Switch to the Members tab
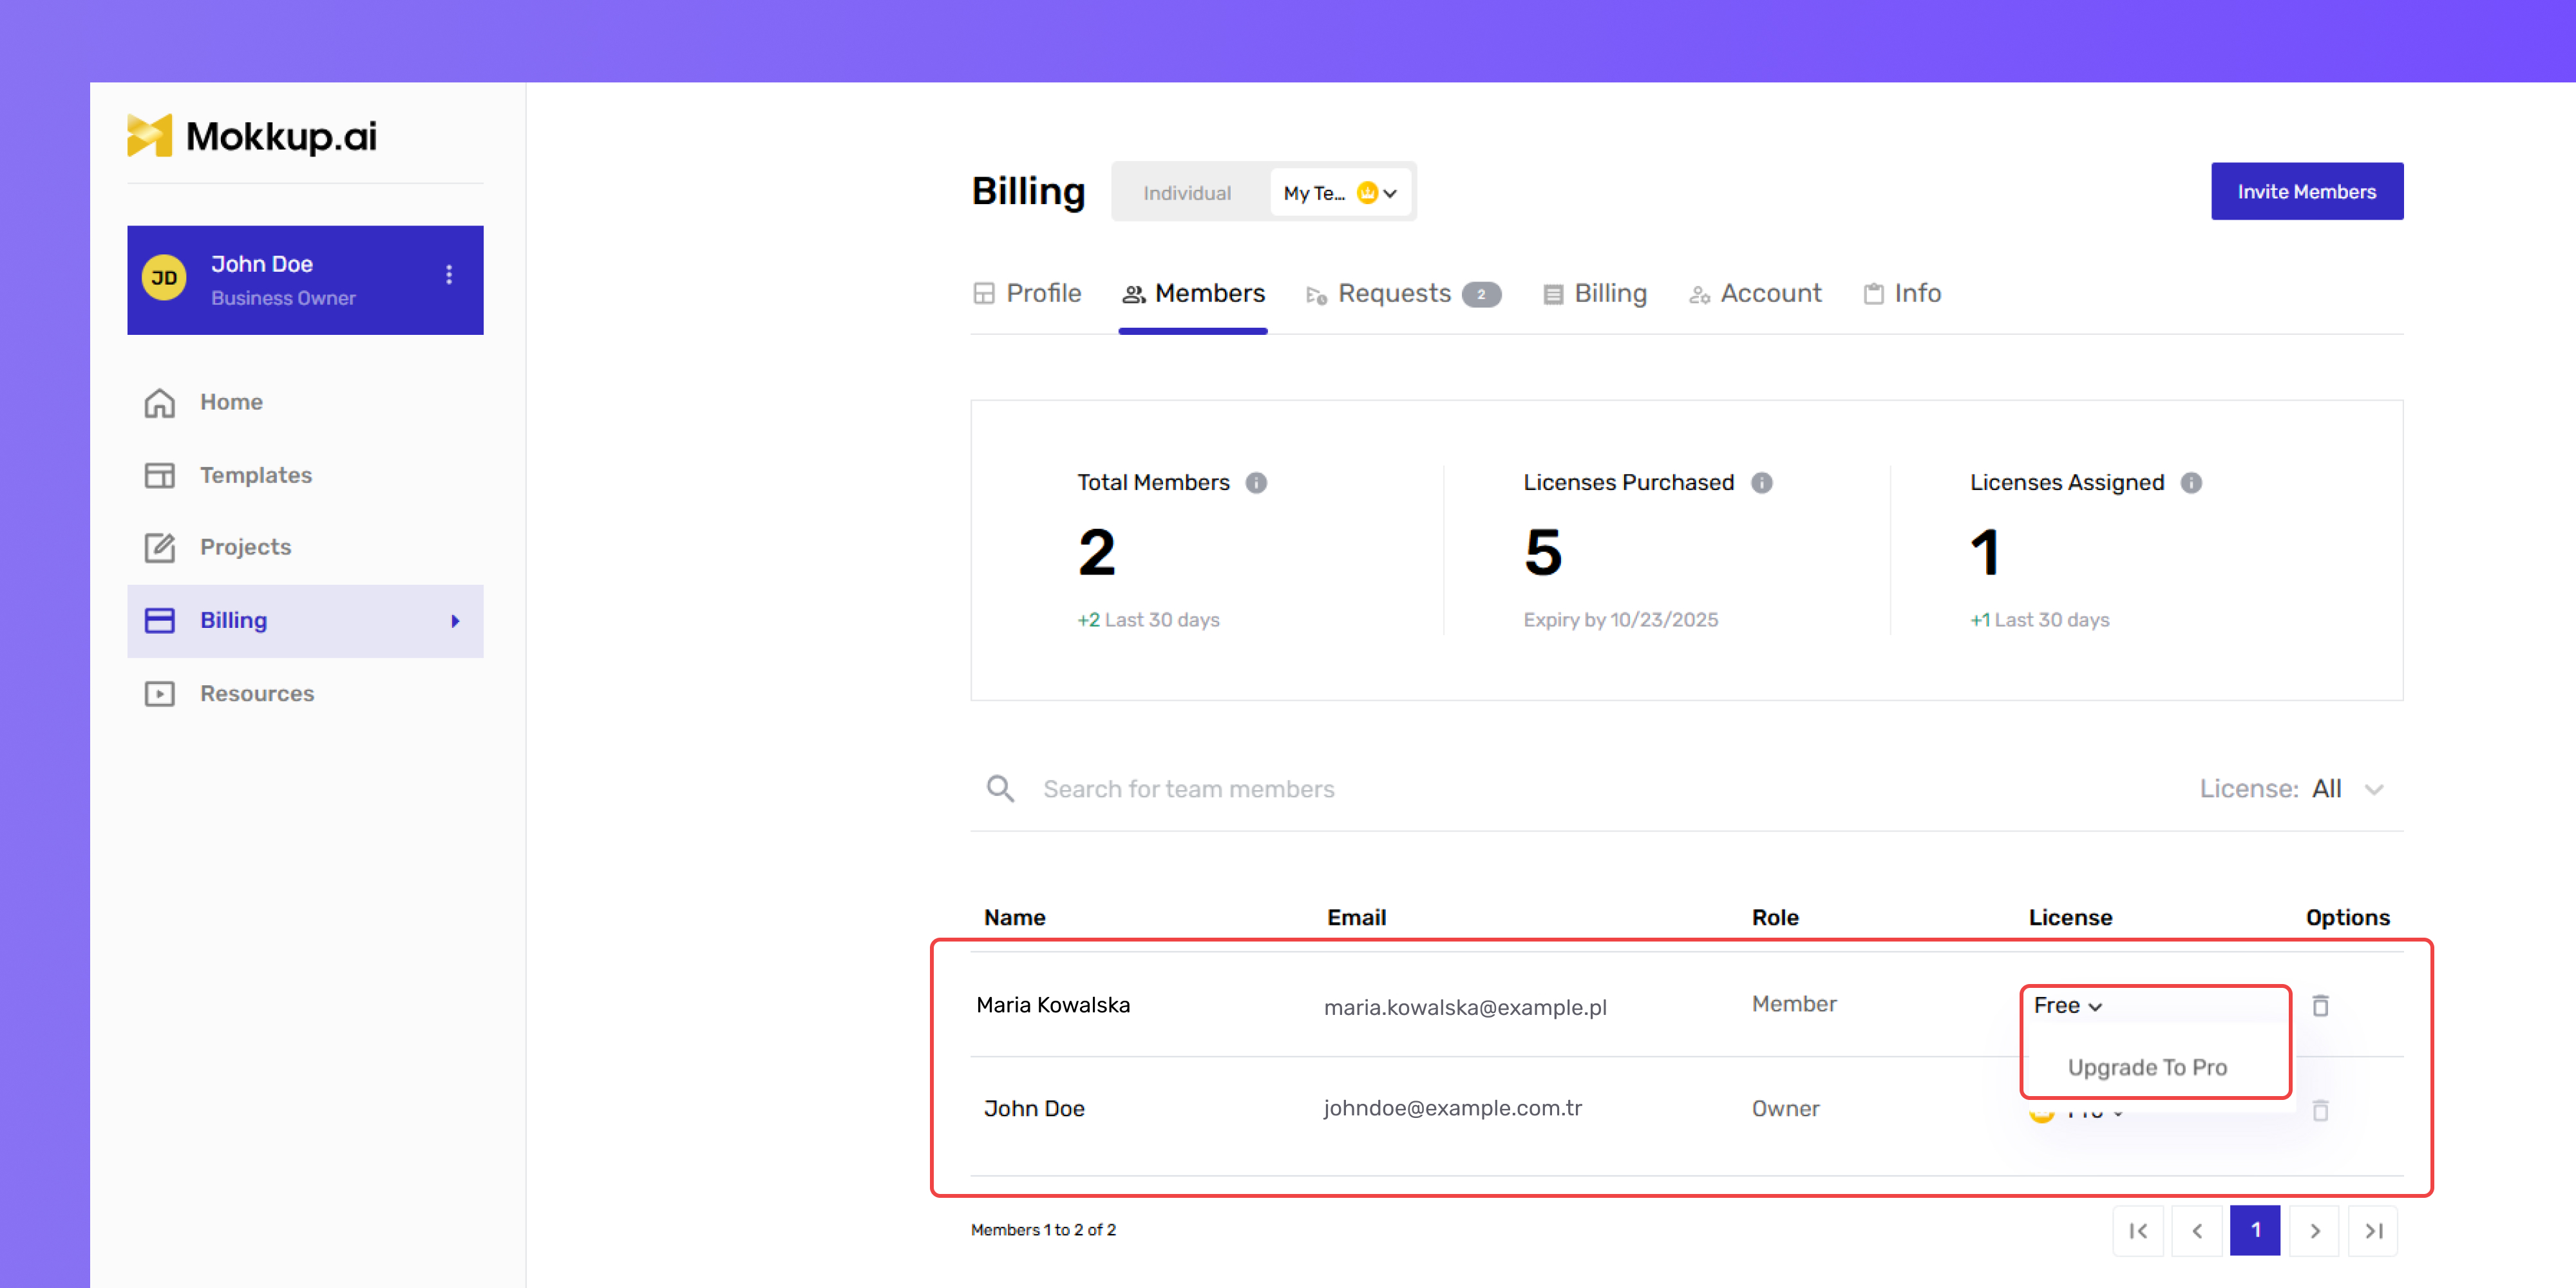Image resolution: width=2576 pixels, height=1288 pixels. (1193, 293)
